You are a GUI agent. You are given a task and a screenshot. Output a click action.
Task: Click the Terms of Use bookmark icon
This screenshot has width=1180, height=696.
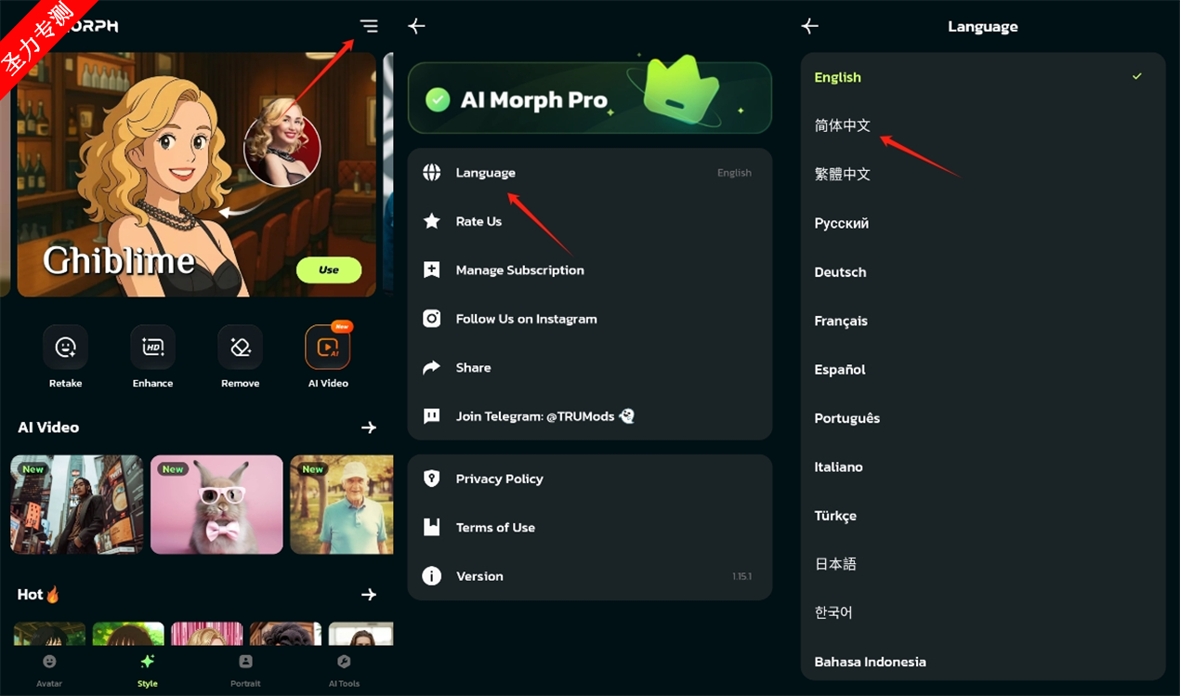[x=431, y=528]
